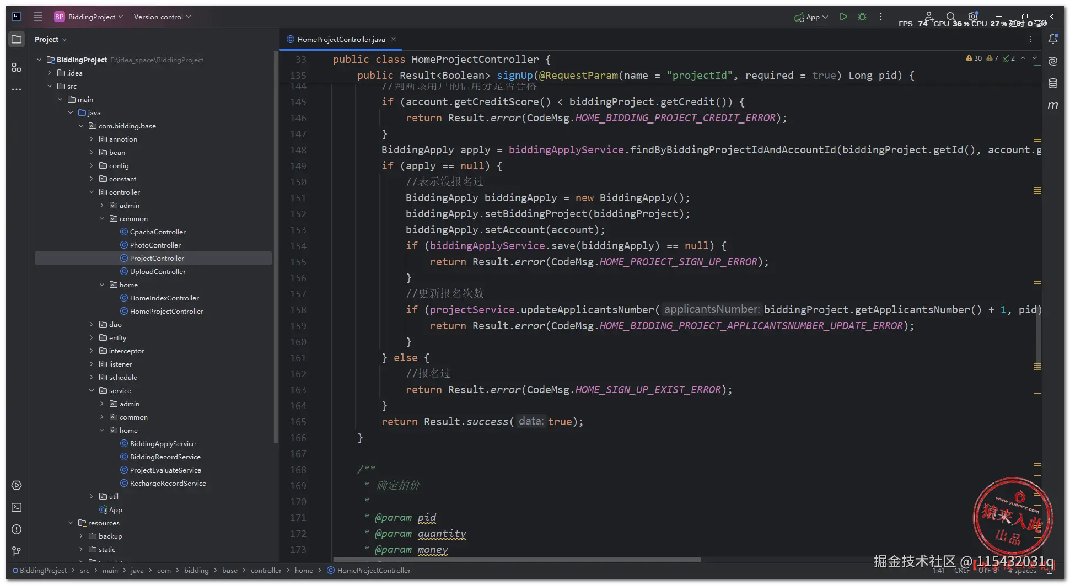Start debugging with the Debug bug icon

[x=862, y=17]
